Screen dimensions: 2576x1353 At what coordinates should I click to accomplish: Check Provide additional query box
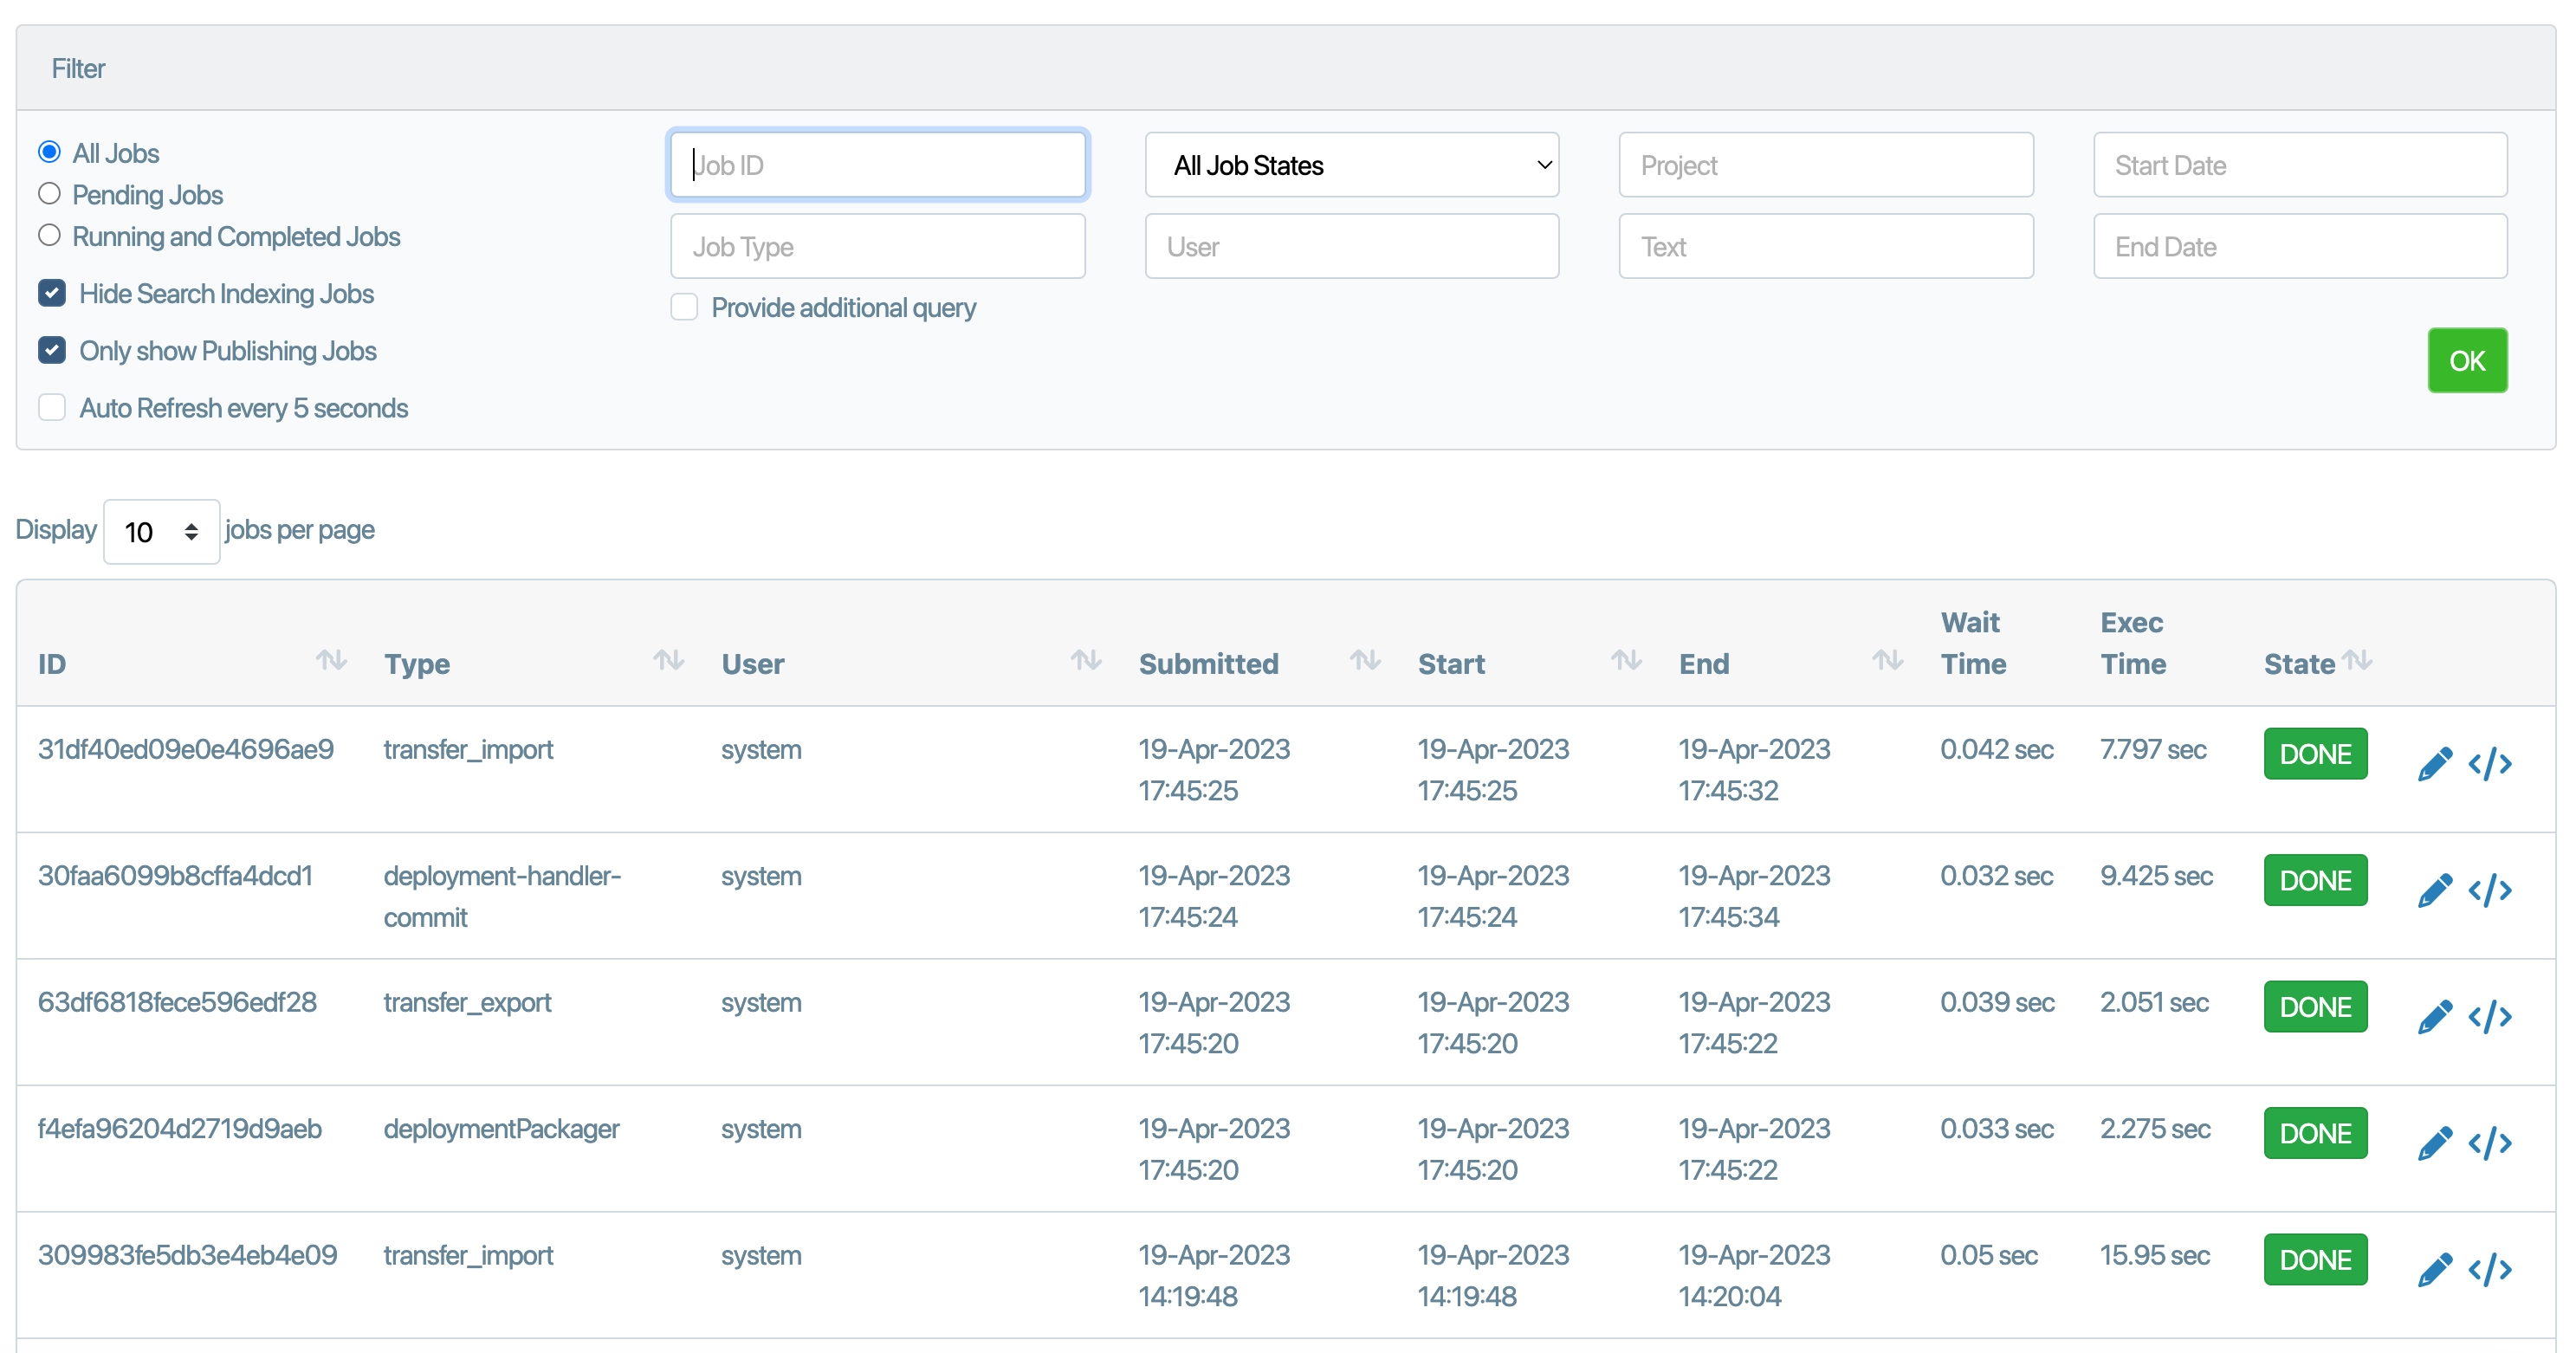coord(684,307)
